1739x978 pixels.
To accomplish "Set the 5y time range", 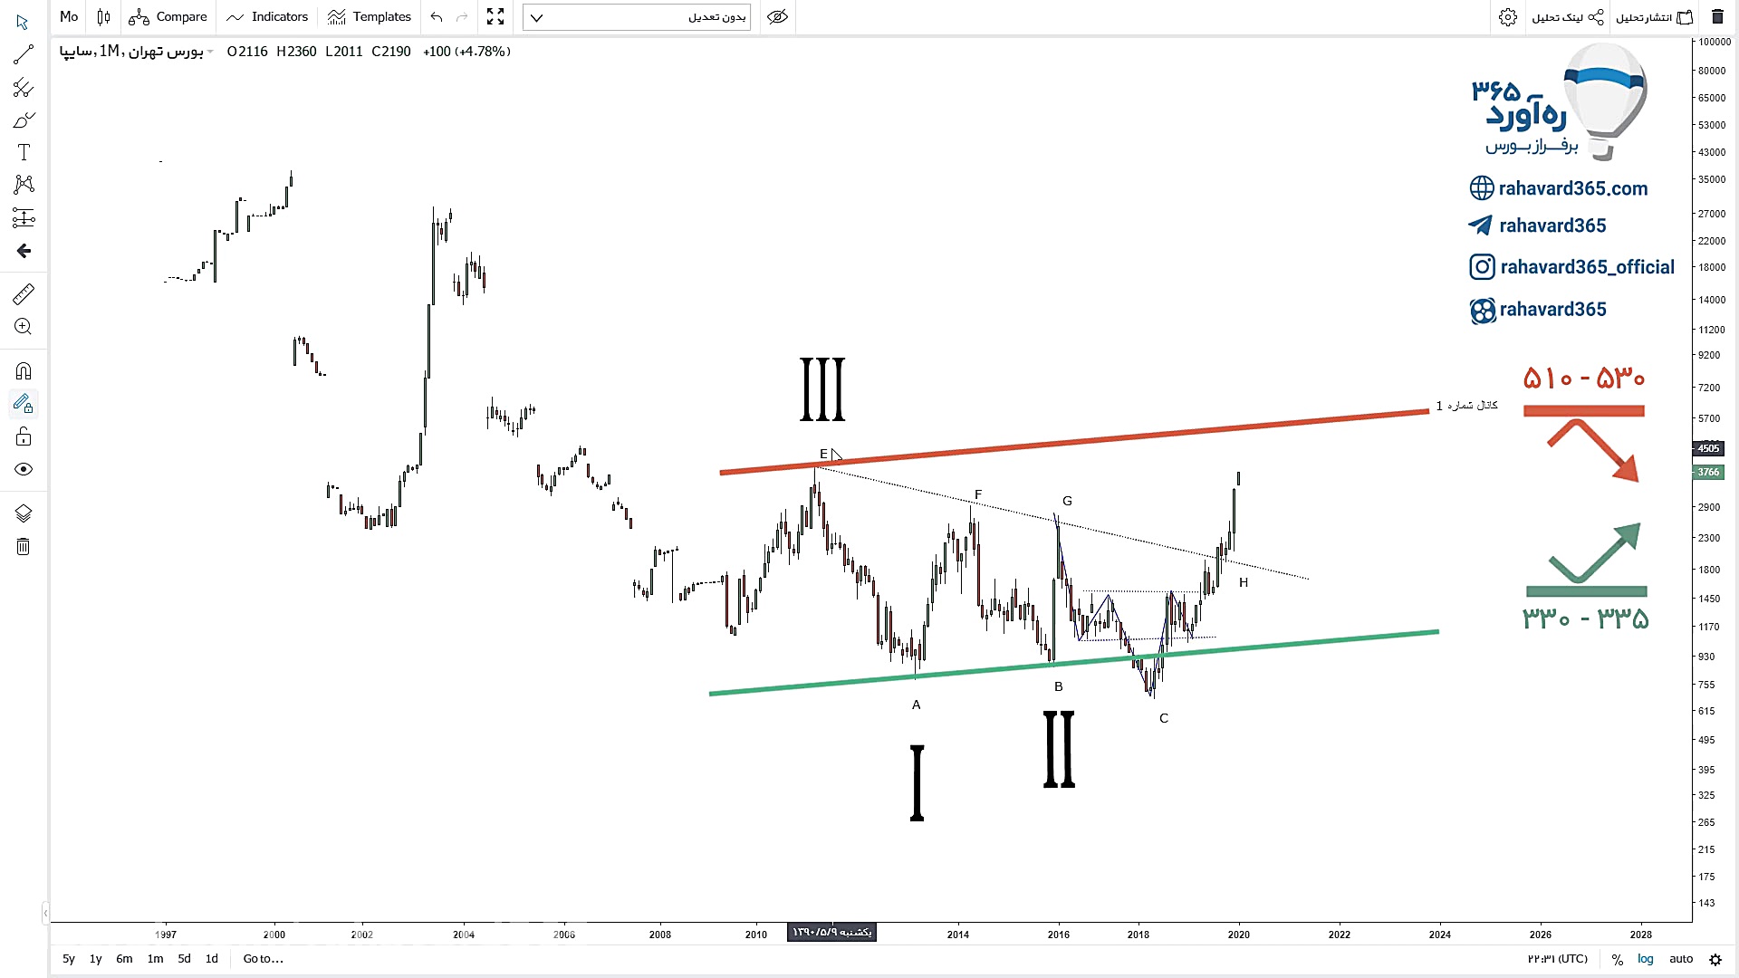I will [69, 959].
